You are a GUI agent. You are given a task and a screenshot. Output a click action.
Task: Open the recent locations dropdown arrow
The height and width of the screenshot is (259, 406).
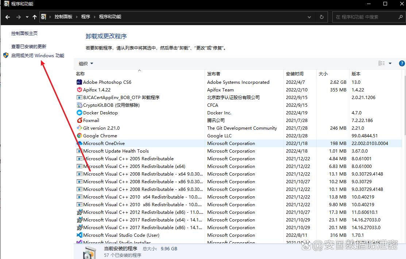click(x=27, y=17)
